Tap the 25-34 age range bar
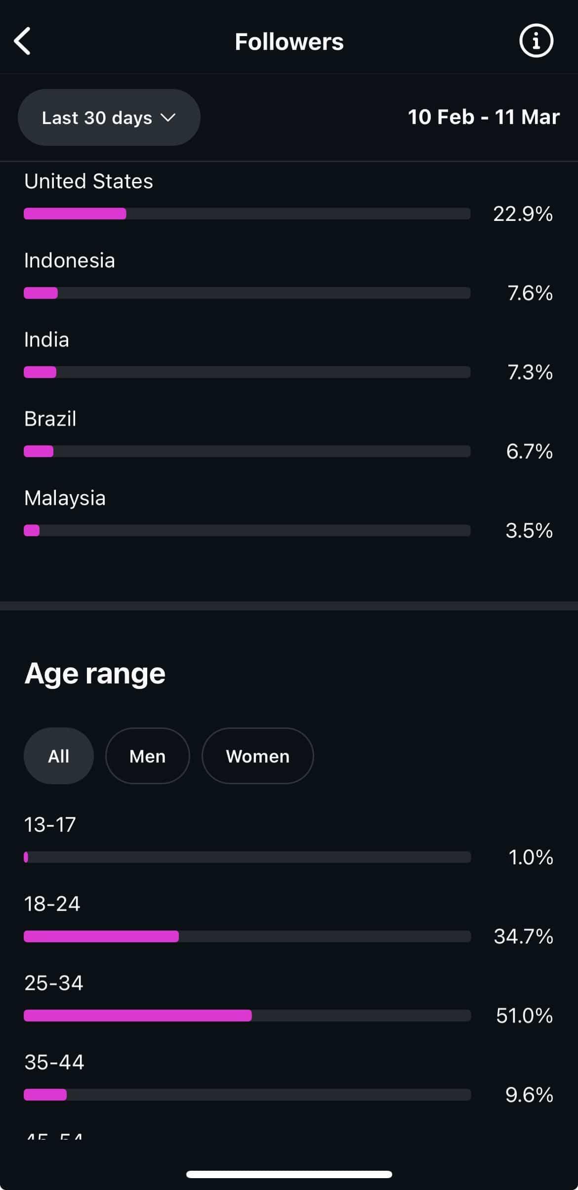Image resolution: width=578 pixels, height=1190 pixels. 247,1016
